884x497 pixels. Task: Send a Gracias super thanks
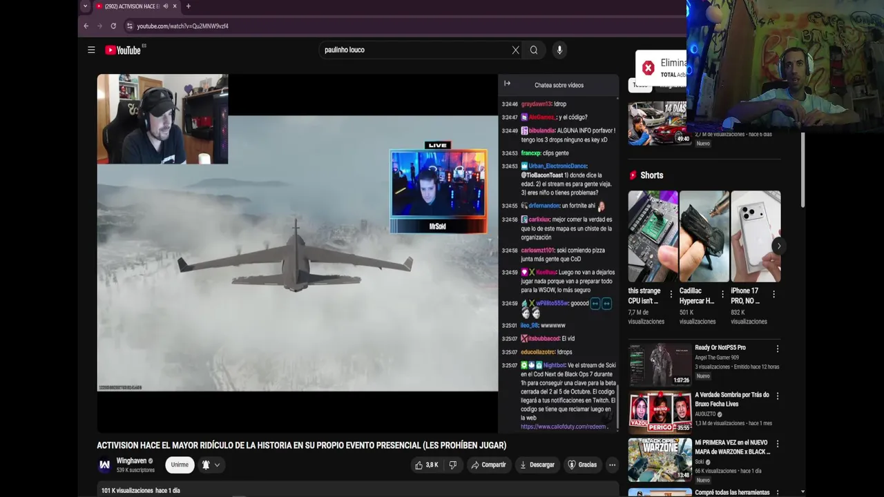coord(582,465)
